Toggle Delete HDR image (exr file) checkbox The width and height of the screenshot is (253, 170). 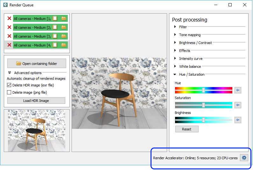[x=9, y=85]
